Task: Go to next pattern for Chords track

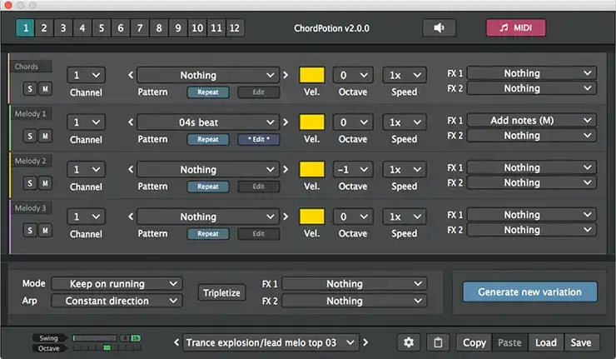Action: tap(286, 75)
